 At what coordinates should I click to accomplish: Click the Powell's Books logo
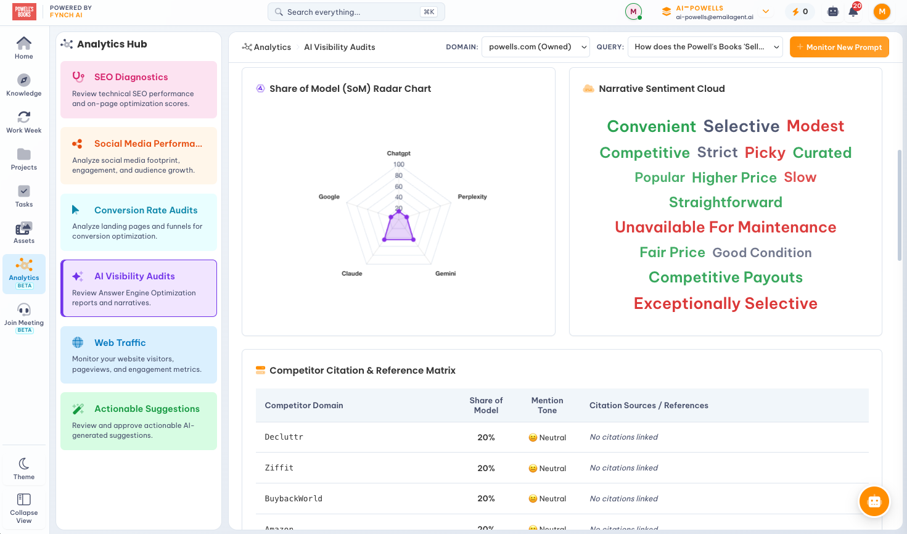tap(25, 12)
